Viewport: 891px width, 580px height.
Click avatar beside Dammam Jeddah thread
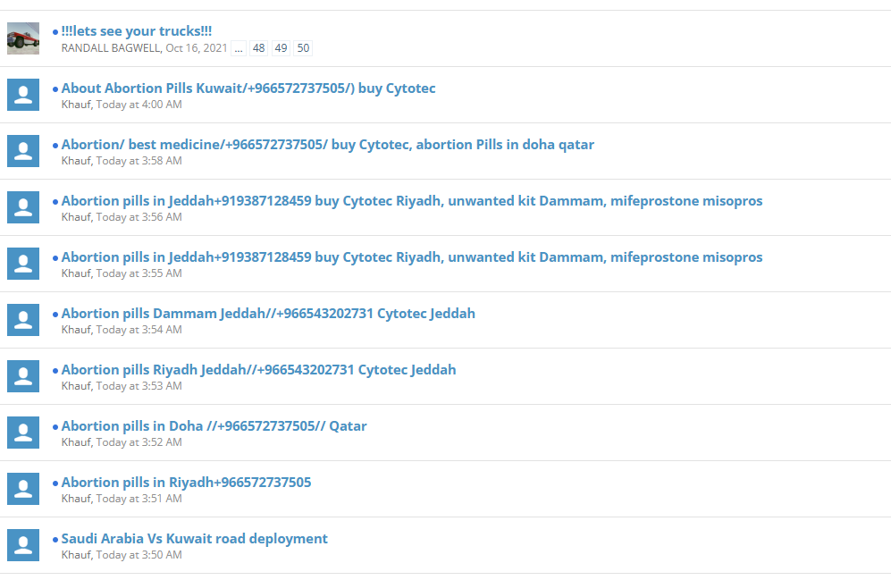point(23,319)
